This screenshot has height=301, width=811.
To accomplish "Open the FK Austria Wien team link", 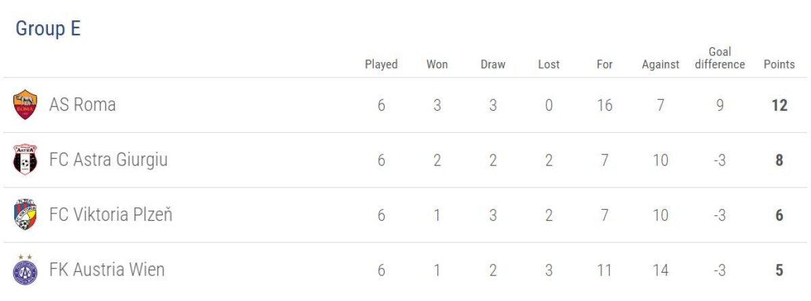I will coord(107,271).
